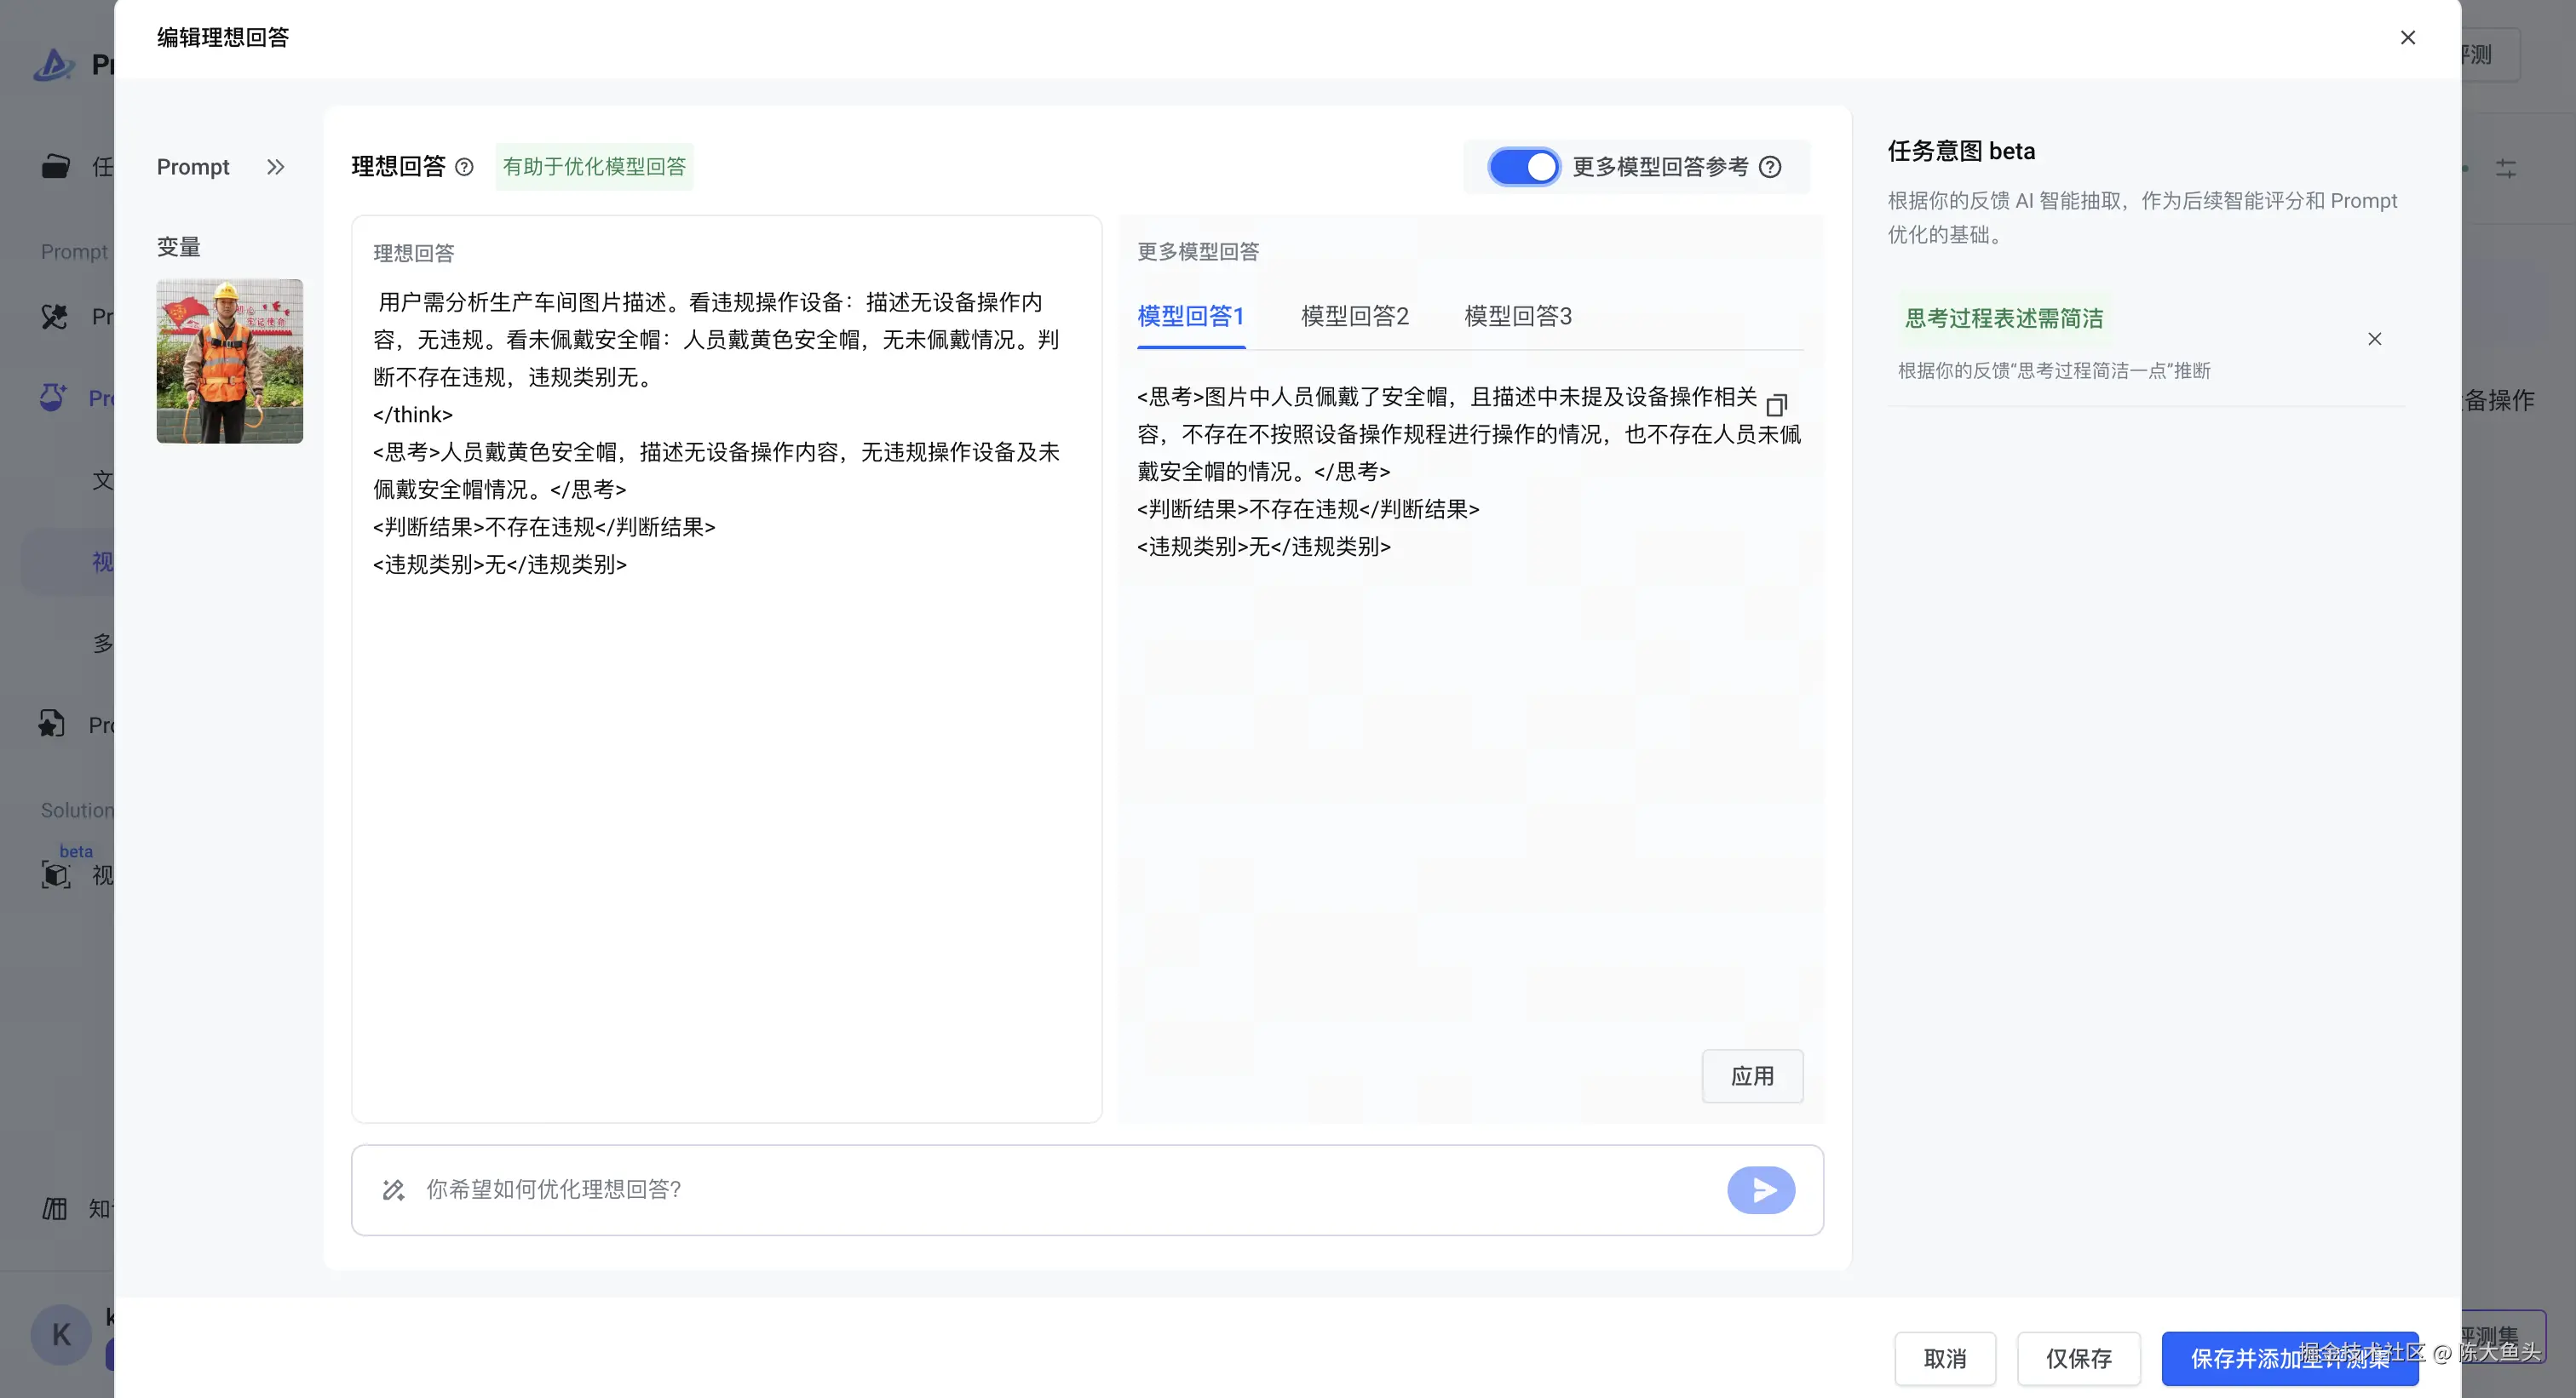Switch to 模型回答3 tab
The height and width of the screenshot is (1398, 2576).
tap(1517, 316)
